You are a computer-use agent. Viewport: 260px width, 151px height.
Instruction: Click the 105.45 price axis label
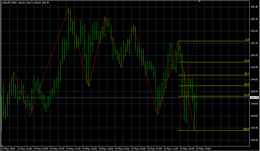254,7
